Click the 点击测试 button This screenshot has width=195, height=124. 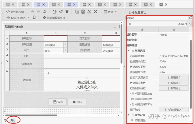click(173, 109)
